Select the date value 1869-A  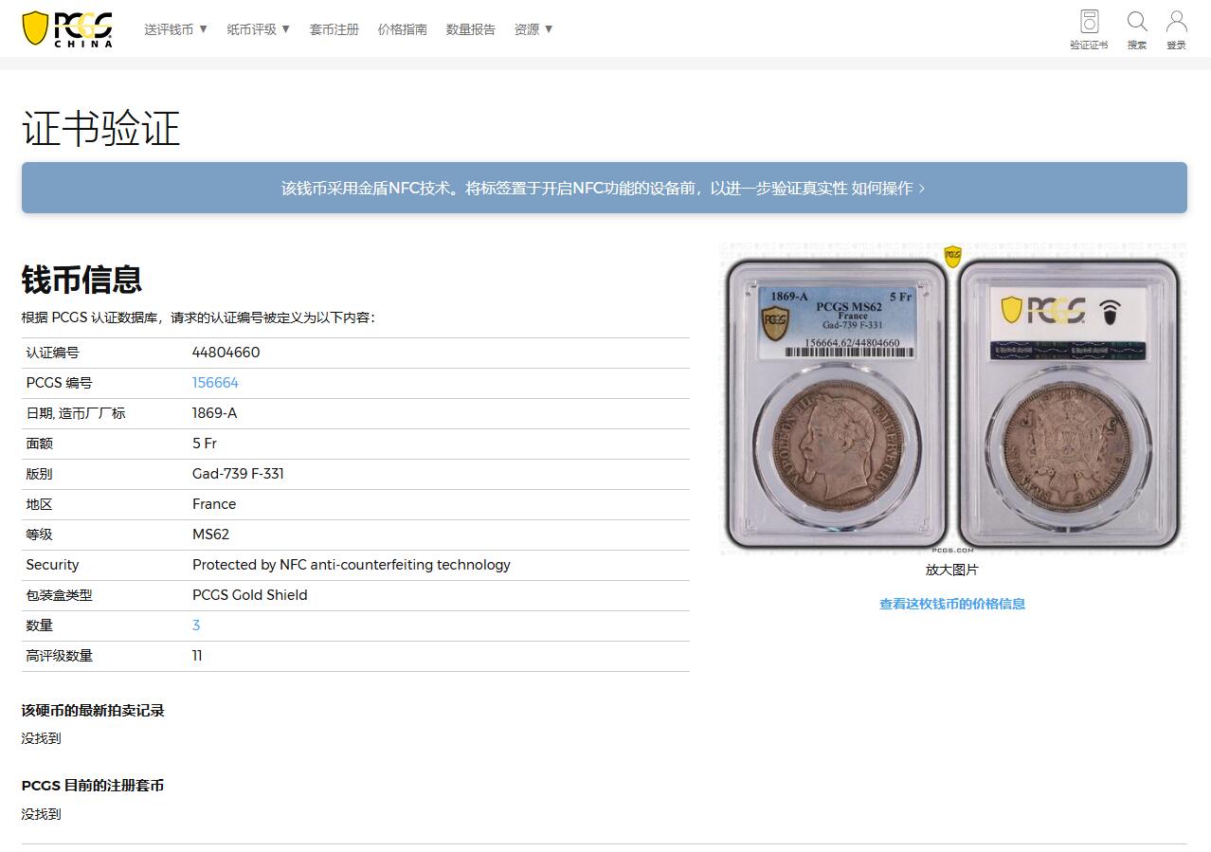point(214,413)
